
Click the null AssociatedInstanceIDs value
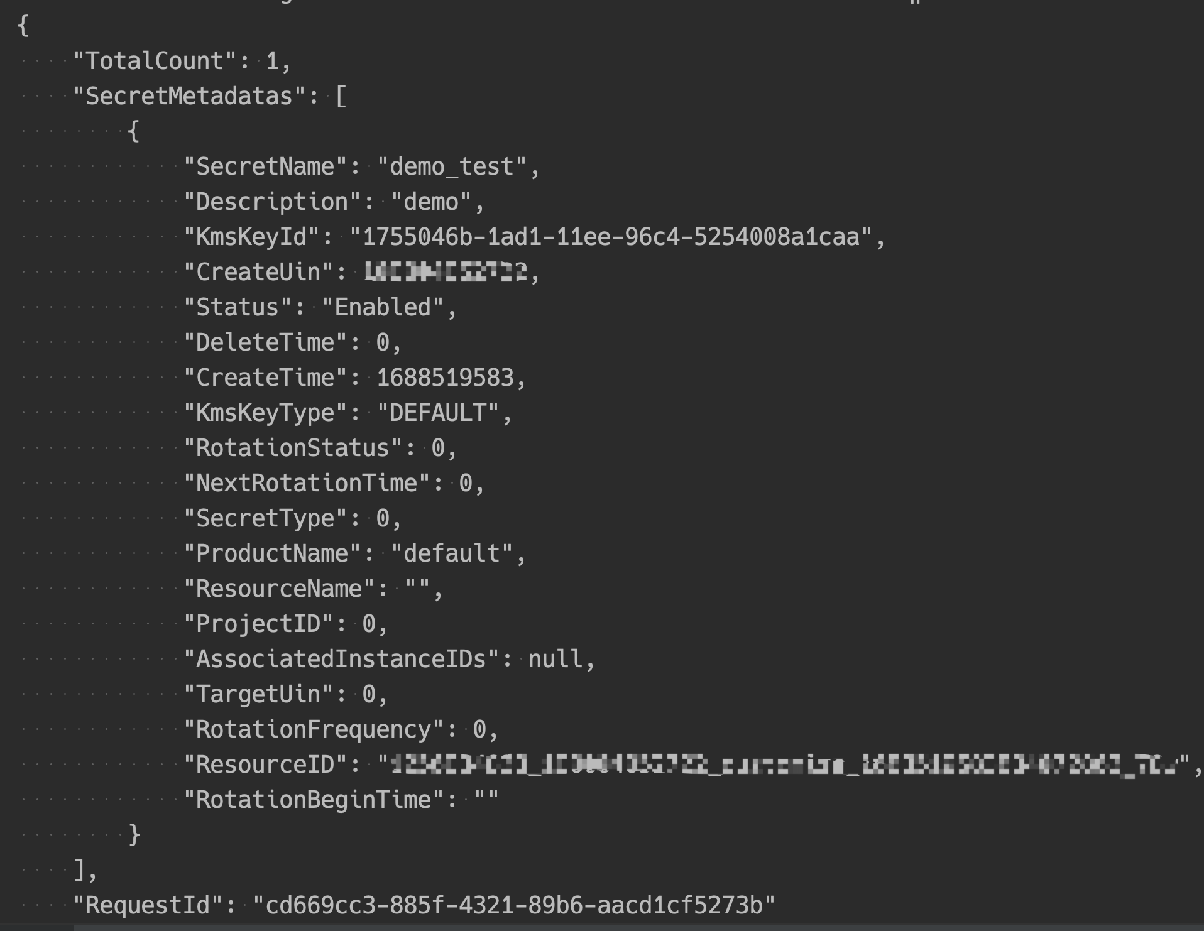pos(555,660)
